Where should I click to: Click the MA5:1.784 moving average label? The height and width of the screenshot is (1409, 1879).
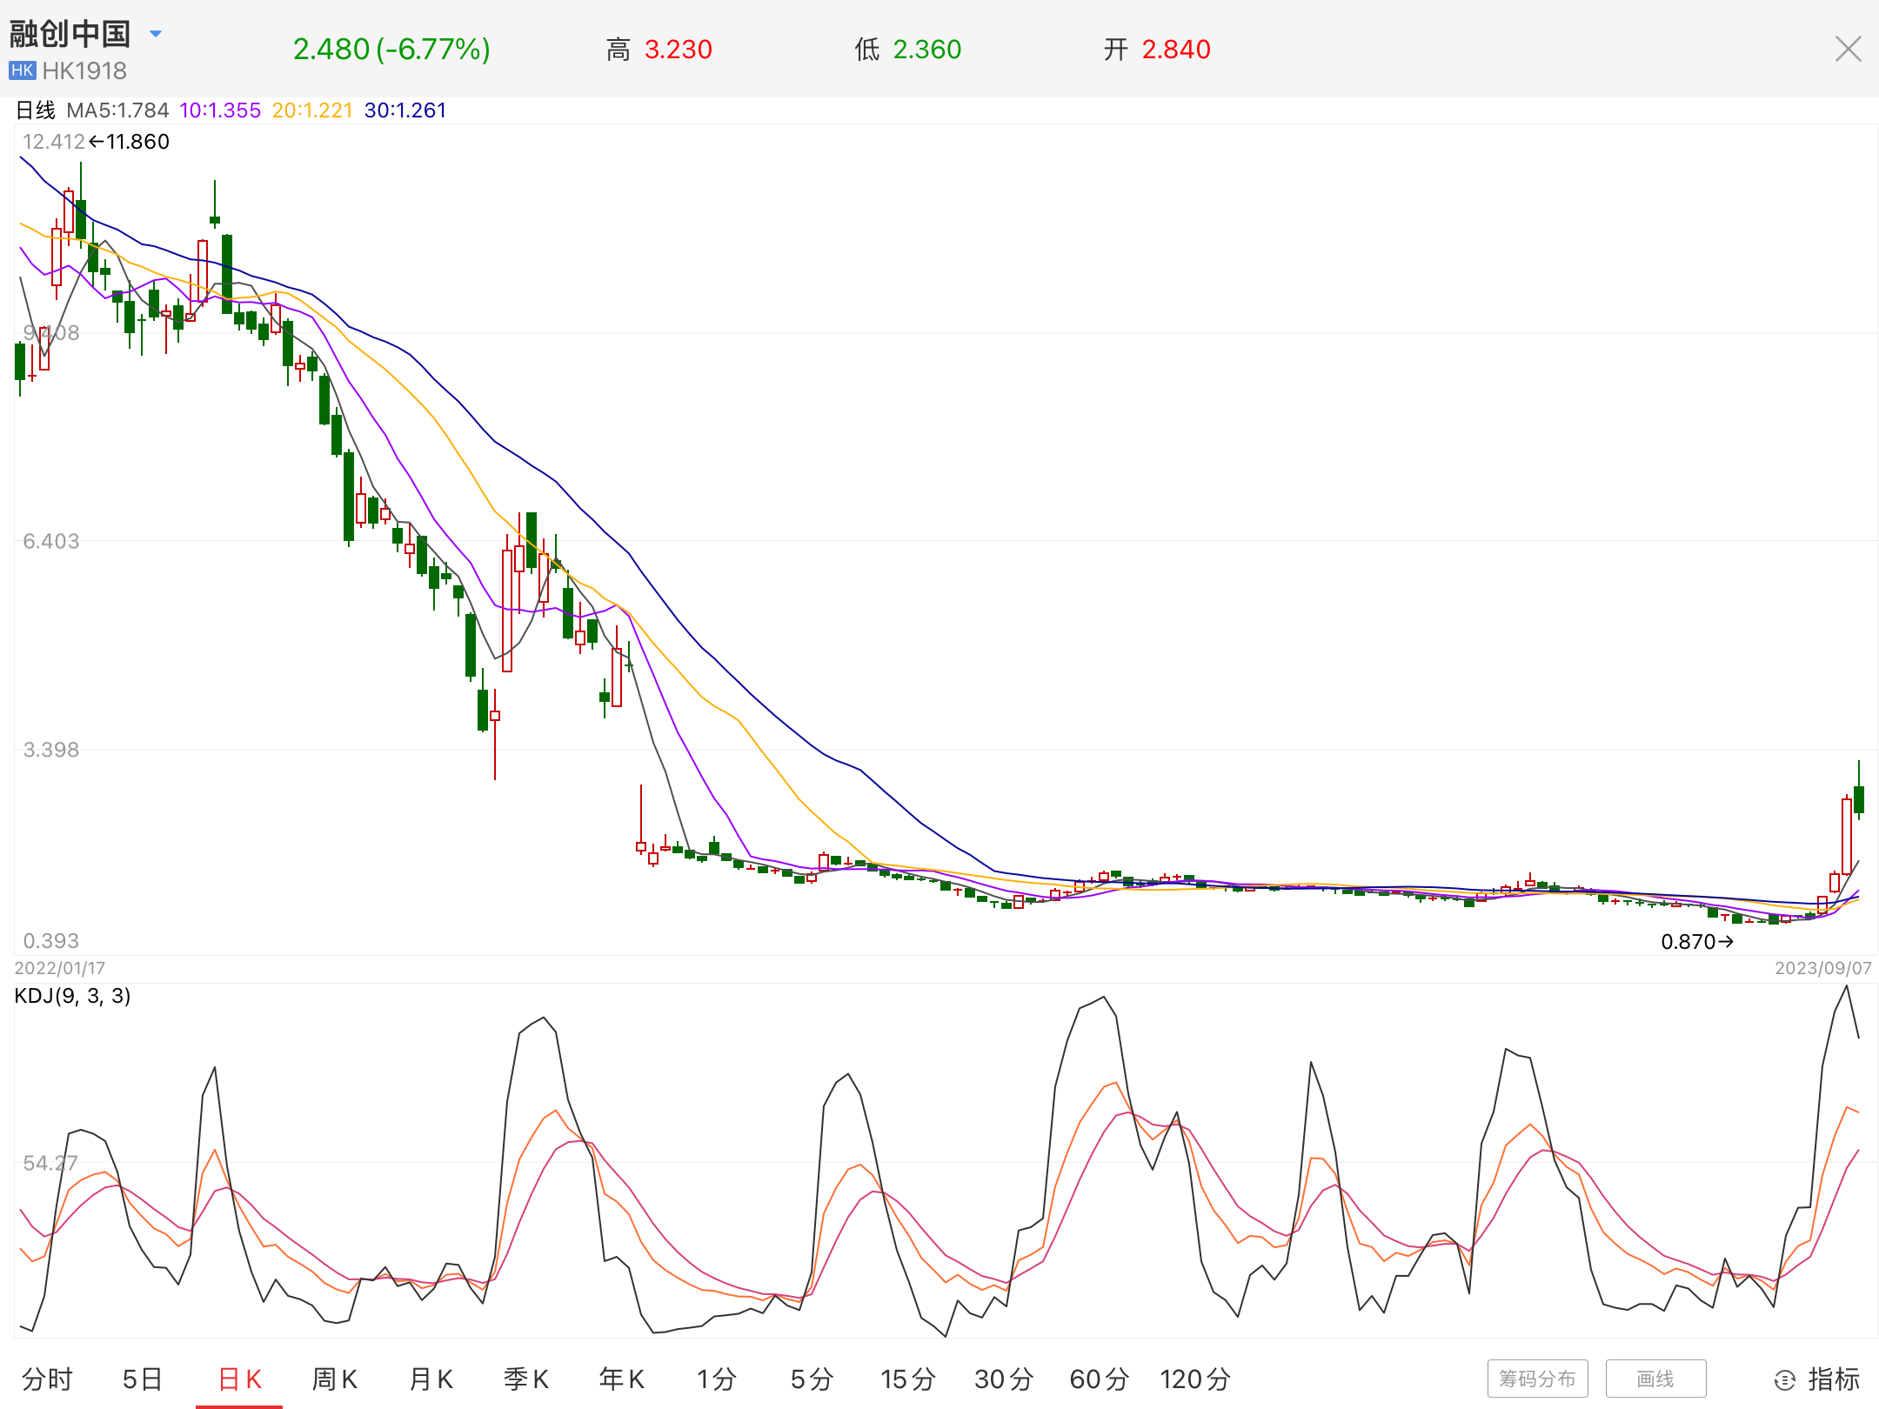[117, 110]
